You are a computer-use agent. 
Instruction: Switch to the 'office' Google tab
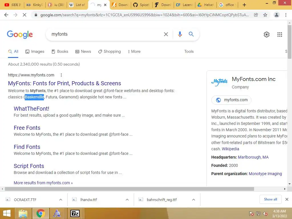[x=227, y=5]
